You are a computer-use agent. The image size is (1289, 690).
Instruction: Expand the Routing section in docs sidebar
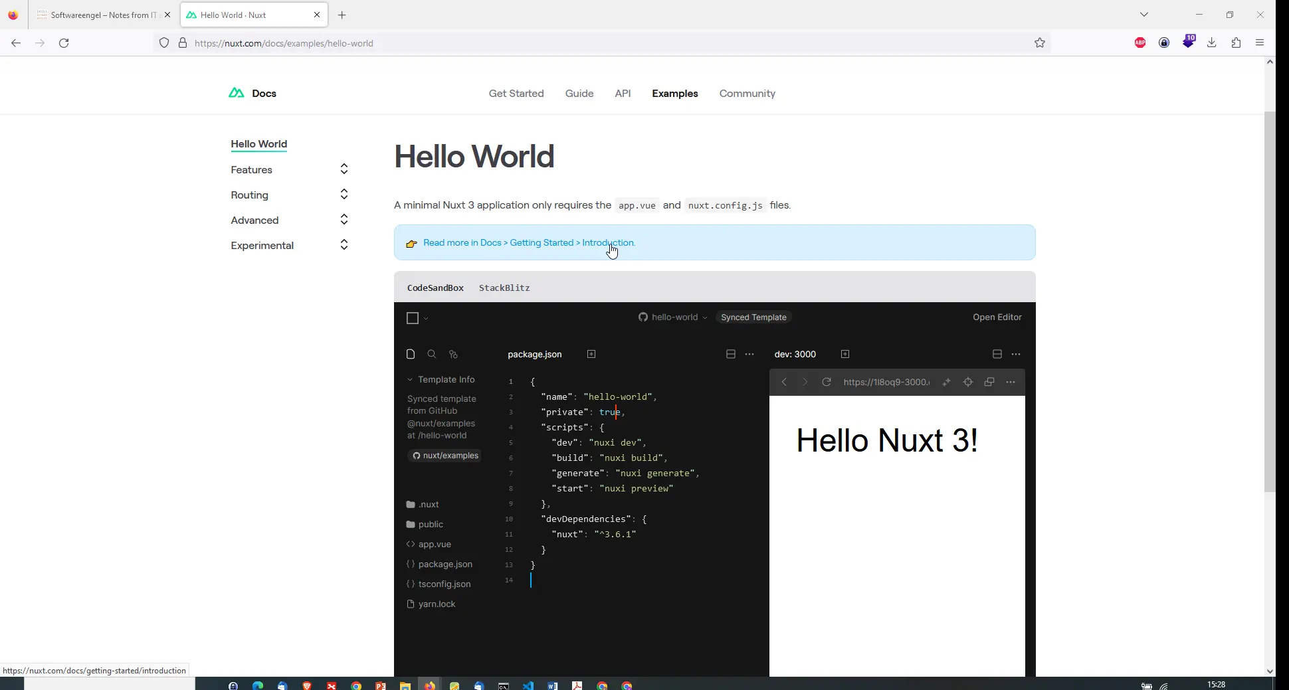click(344, 195)
